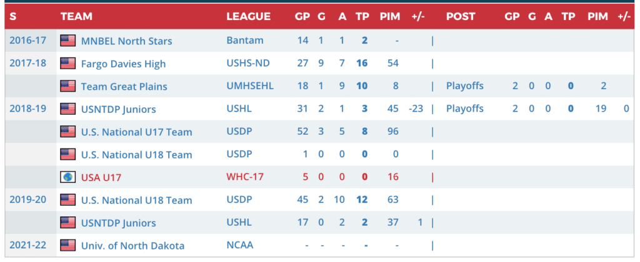
Task: Click the flag beside 2018-19 USNTDP Juniors
Action: pos(67,109)
